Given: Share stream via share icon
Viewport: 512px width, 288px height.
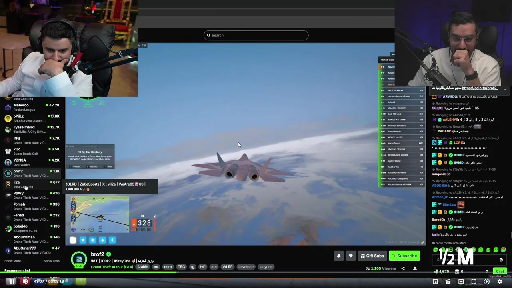Looking at the screenshot, I should [403, 268].
